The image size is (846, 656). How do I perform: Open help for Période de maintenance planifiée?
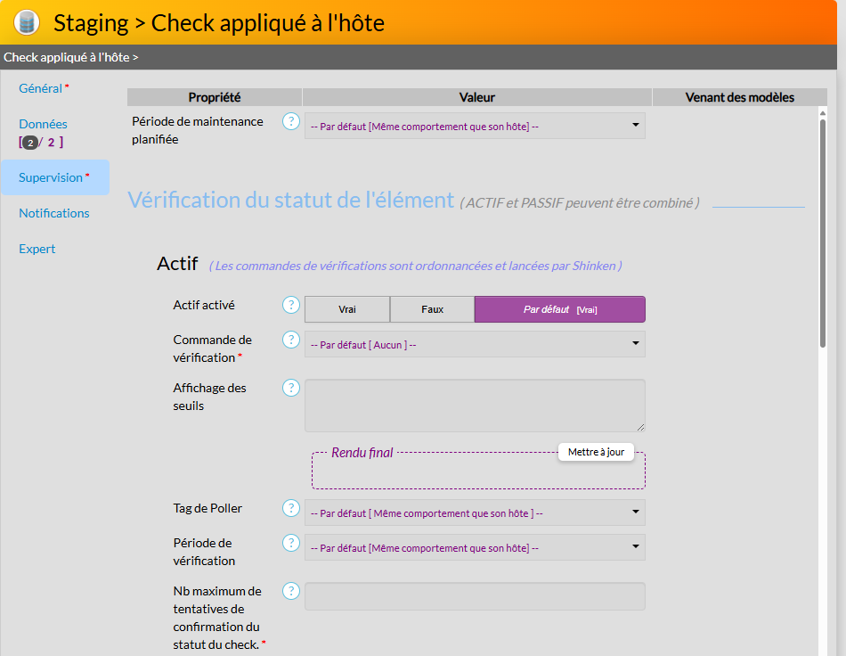coord(291,121)
